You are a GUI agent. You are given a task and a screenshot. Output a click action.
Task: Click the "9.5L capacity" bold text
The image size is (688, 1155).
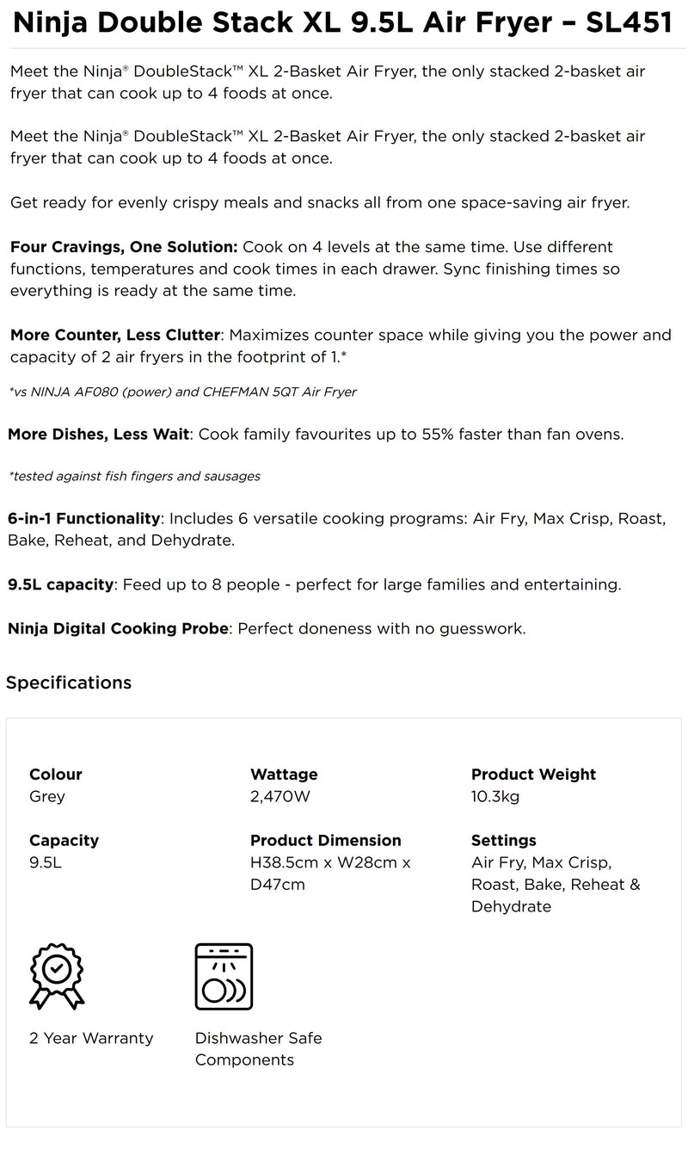(x=60, y=584)
